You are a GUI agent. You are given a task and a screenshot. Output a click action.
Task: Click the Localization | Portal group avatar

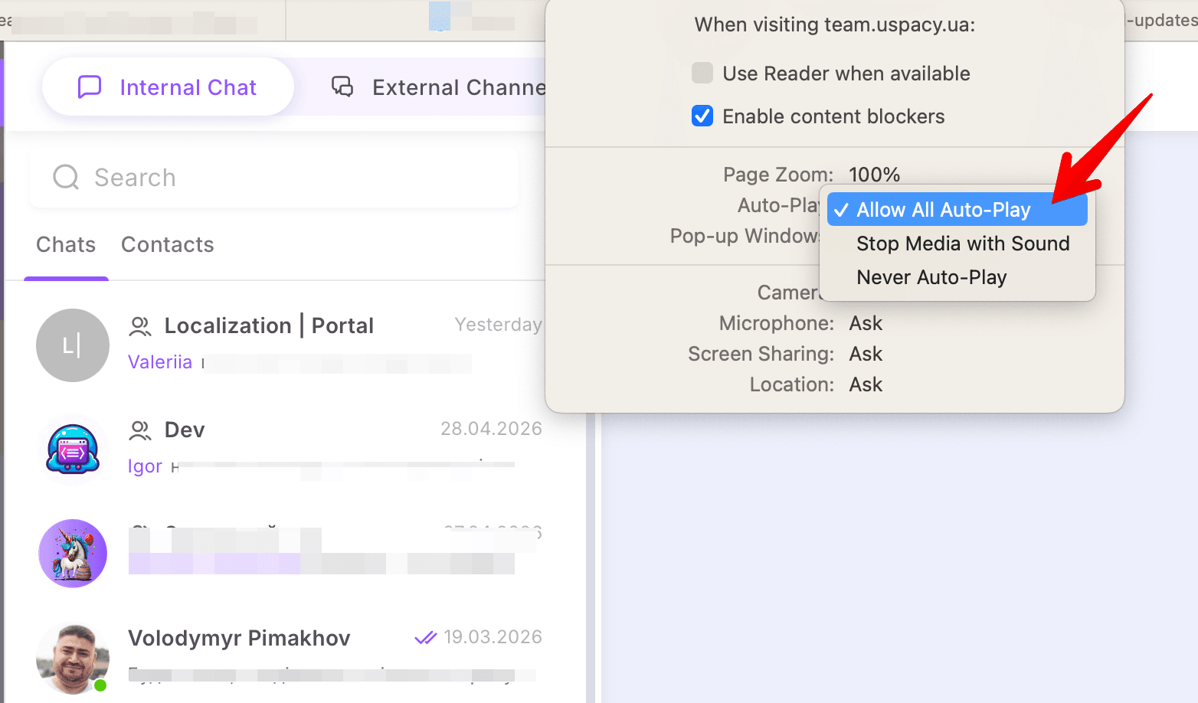click(73, 345)
